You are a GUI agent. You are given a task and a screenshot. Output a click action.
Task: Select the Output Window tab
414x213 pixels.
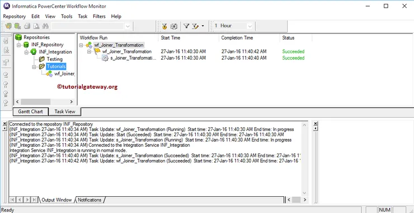click(x=57, y=200)
